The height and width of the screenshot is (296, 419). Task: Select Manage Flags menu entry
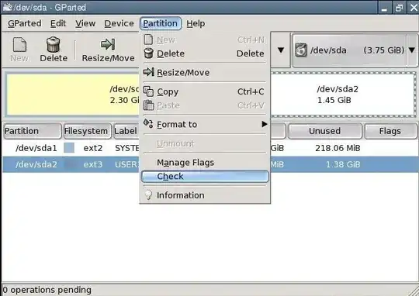[205, 163]
